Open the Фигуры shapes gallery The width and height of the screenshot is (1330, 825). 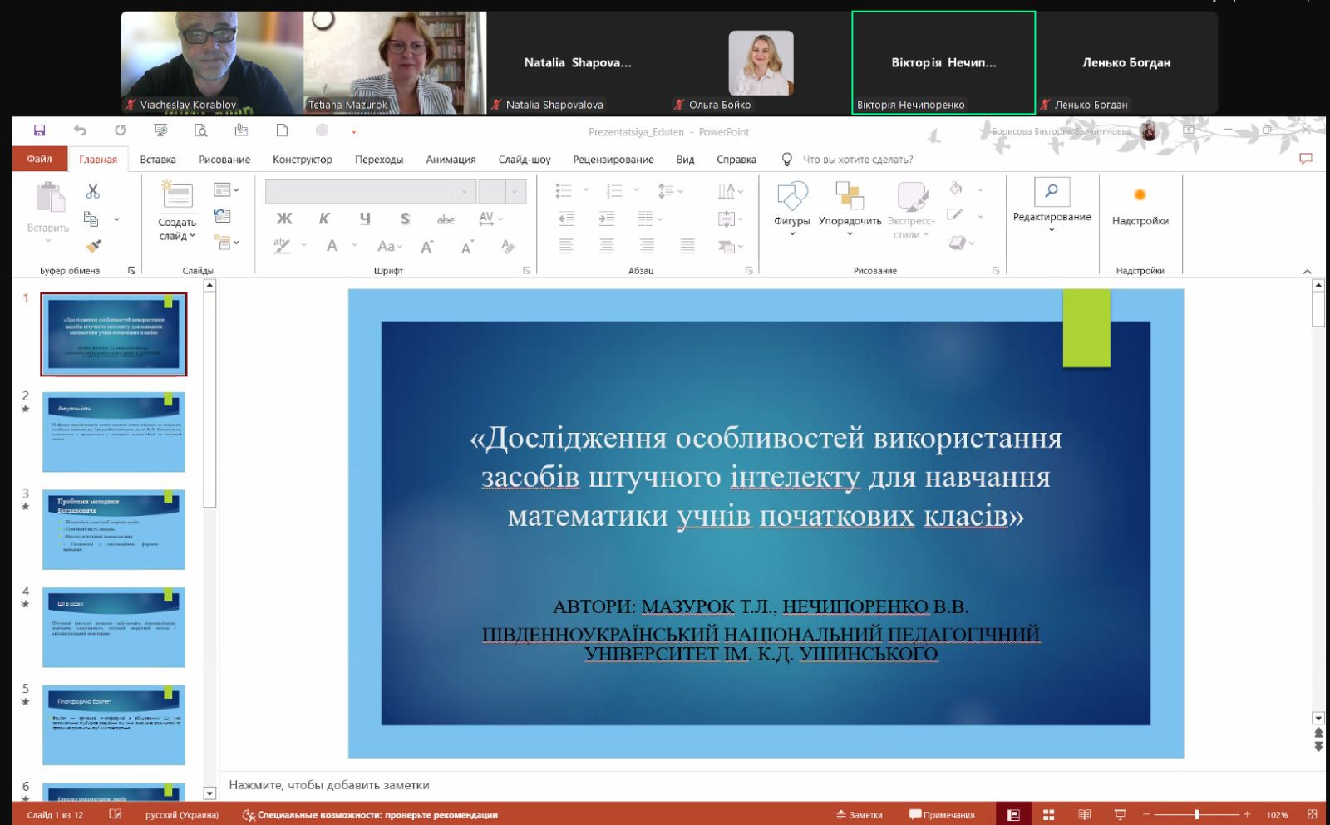791,206
